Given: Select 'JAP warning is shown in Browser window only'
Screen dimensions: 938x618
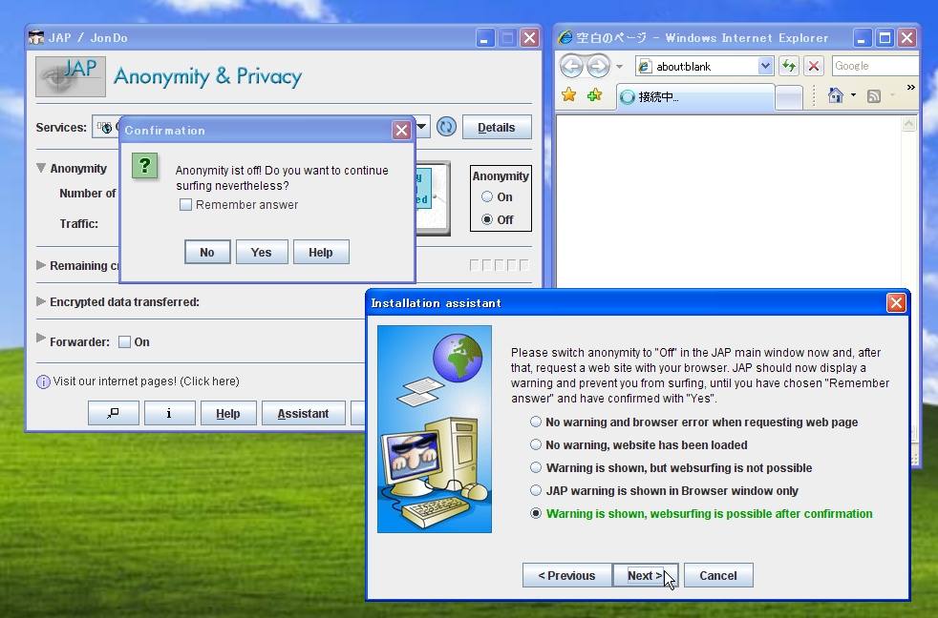Looking at the screenshot, I should click(536, 491).
